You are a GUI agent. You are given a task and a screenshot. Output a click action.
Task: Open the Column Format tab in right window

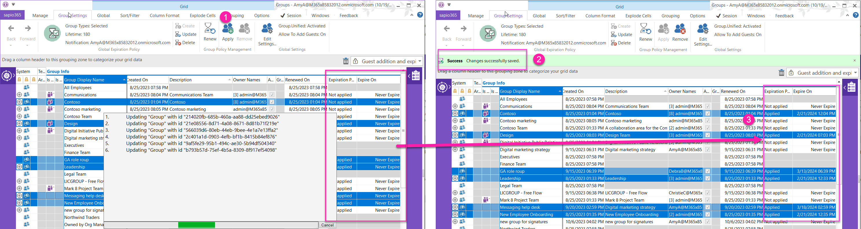point(600,16)
